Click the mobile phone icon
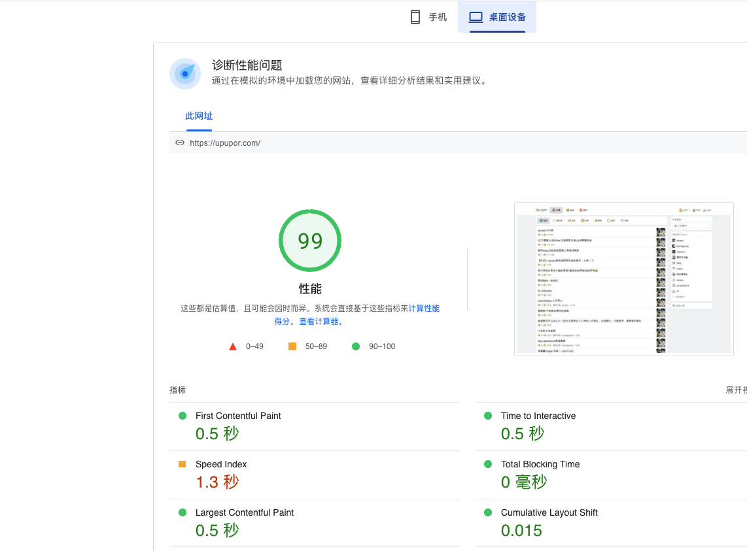The width and height of the screenshot is (747, 551). [415, 17]
